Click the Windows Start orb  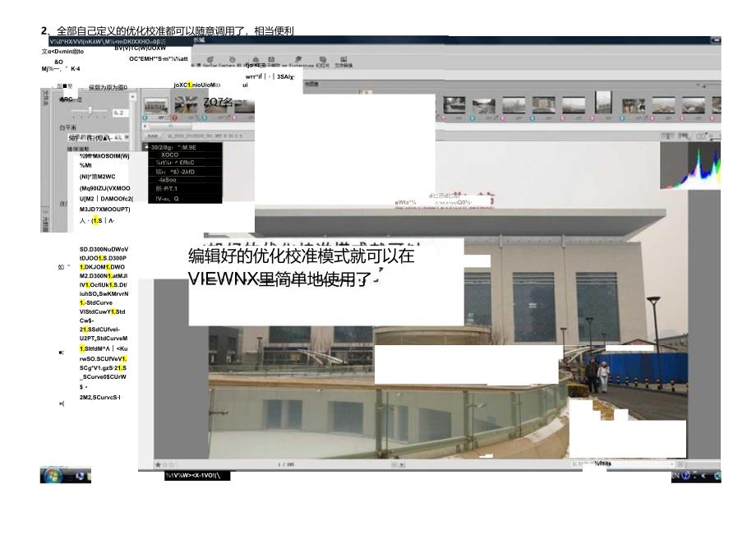pos(52,475)
